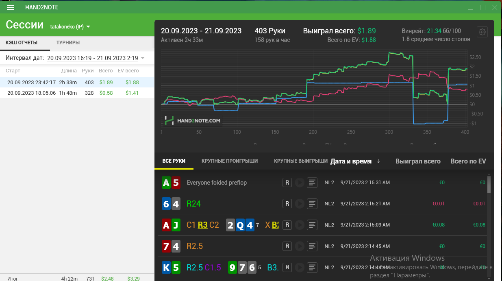Play the K5 hand replay
Image resolution: width=502 pixels, height=281 pixels.
point(300,267)
